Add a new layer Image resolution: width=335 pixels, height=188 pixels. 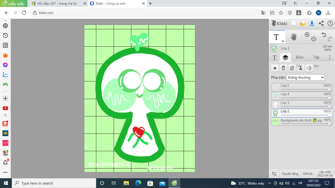click(275, 68)
